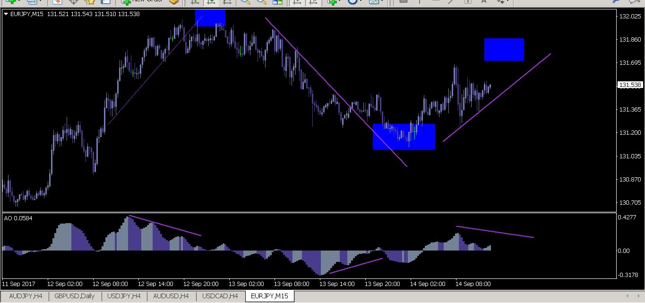This screenshot has height=303, width=645.
Task: Switch to candlestick chart type icon
Action: pos(211,1)
